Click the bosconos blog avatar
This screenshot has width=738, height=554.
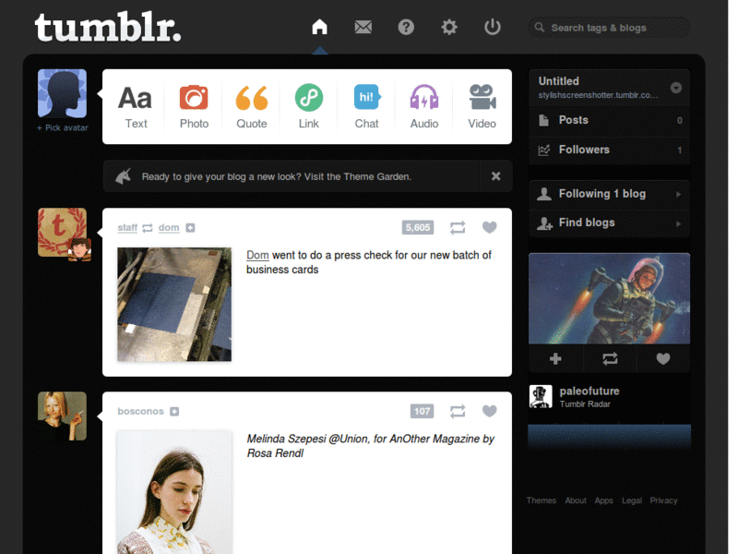62,416
